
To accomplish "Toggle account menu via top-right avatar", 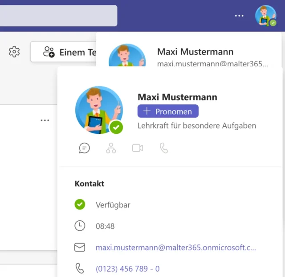I will [265, 16].
